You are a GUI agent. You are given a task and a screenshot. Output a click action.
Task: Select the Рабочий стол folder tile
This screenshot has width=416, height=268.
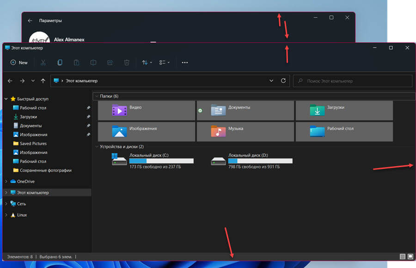pos(344,131)
